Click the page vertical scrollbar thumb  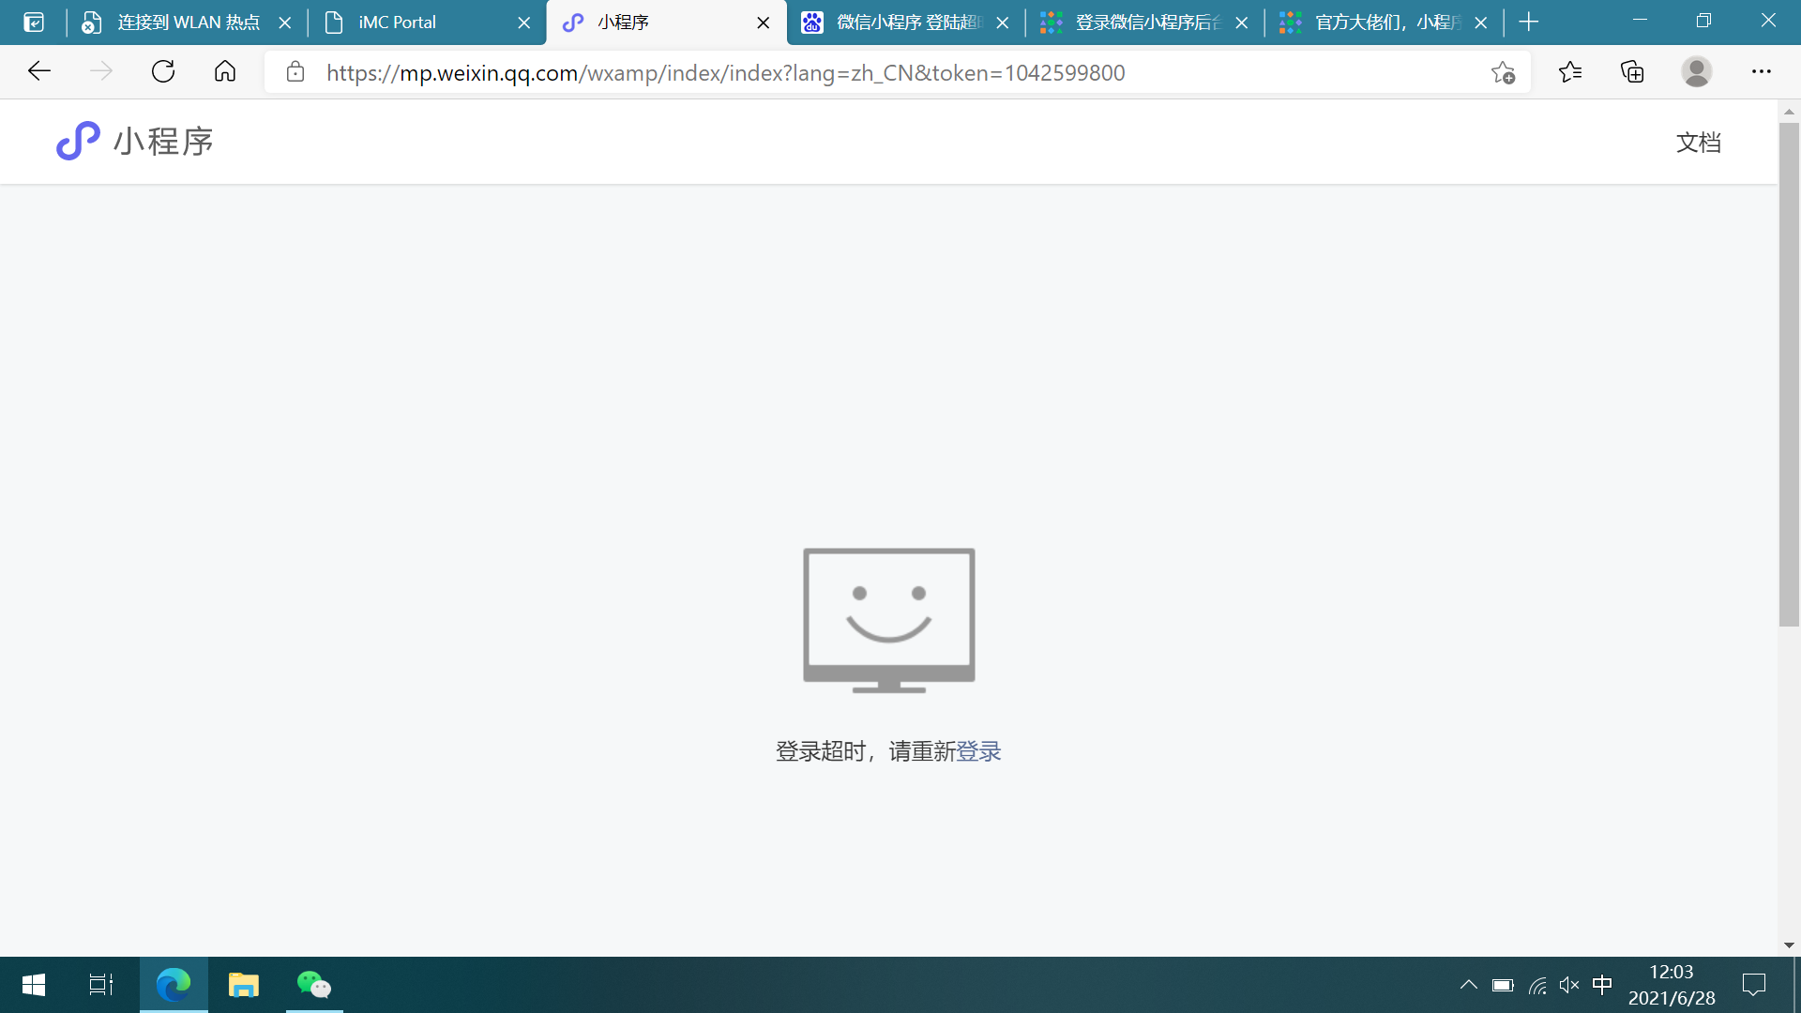pyautogui.click(x=1789, y=375)
